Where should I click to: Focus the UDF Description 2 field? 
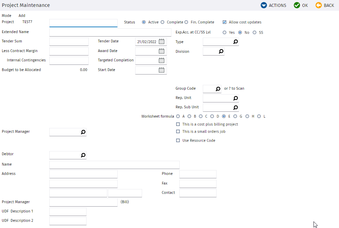pos(68,221)
